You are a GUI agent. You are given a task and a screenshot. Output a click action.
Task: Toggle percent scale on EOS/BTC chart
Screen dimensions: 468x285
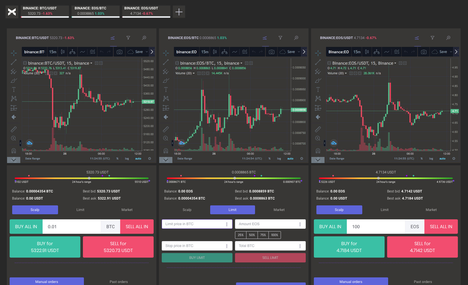[x=269, y=158]
